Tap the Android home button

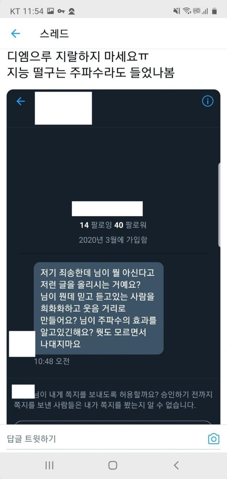point(113,465)
